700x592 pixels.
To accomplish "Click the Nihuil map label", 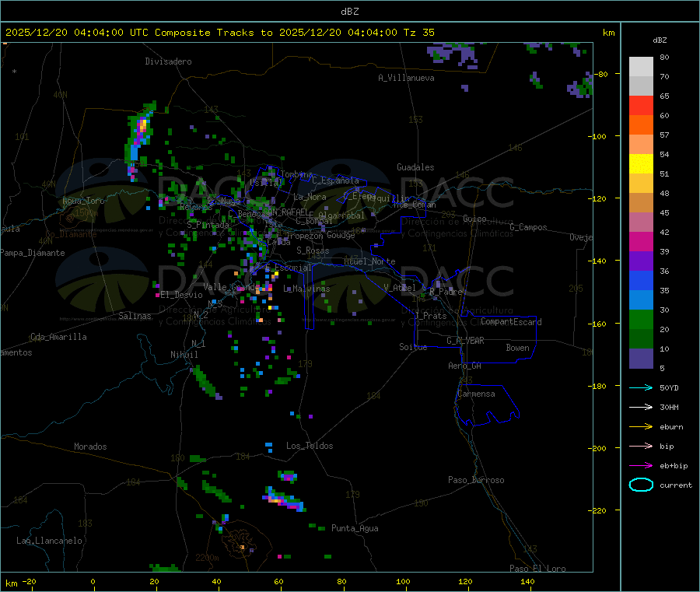I will click(x=184, y=355).
